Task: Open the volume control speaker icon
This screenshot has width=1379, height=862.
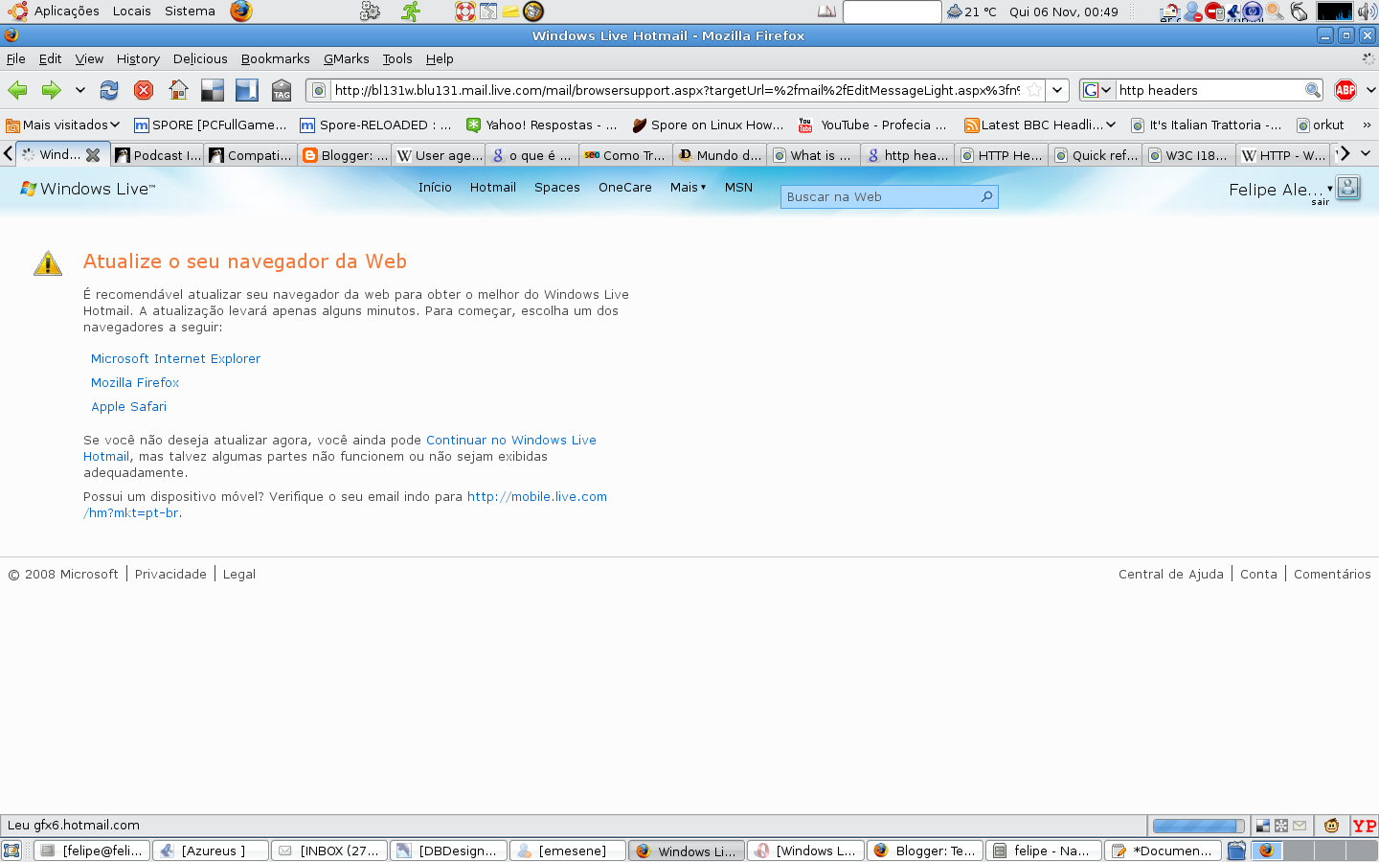Action: [1368, 11]
